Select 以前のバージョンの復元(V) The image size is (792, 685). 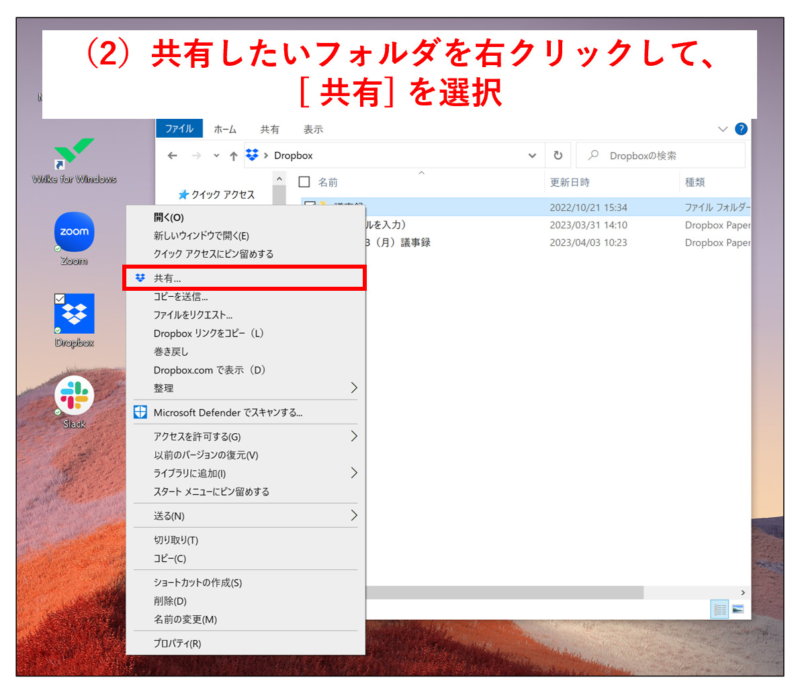coord(245,455)
